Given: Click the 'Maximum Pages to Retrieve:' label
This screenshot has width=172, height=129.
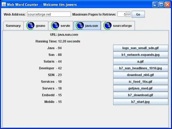Looking at the screenshot, I should [94, 15].
